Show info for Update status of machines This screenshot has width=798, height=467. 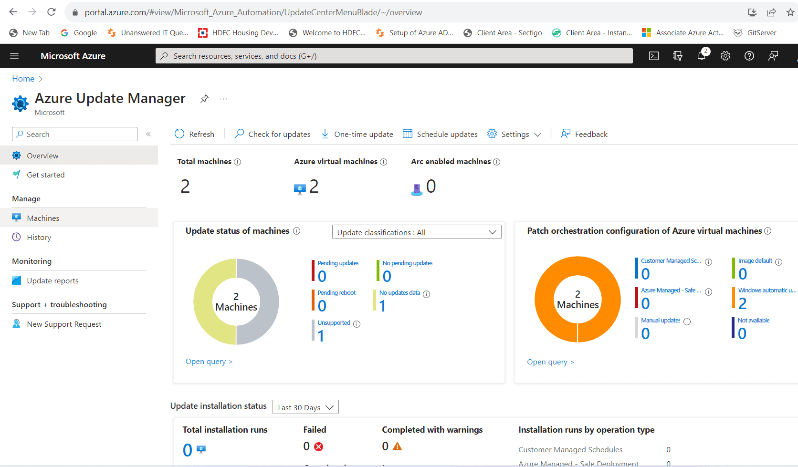(297, 231)
